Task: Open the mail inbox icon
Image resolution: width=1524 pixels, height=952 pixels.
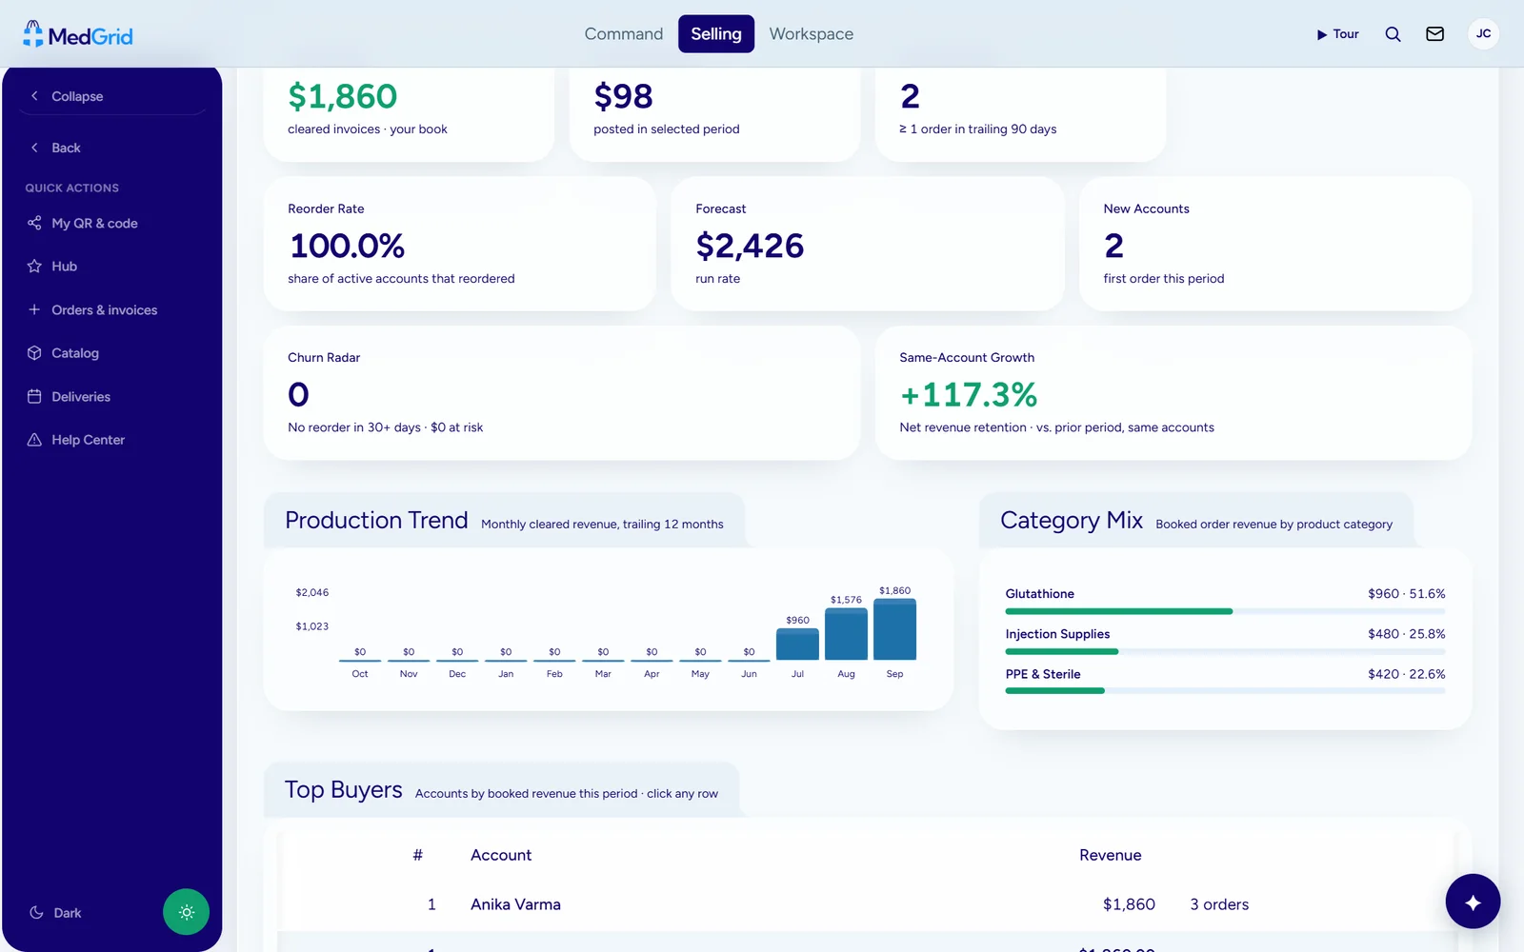Action: coord(1434,34)
